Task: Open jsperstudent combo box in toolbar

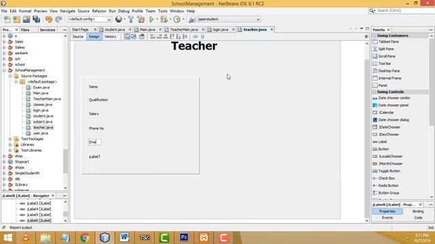Action: click(x=229, y=20)
